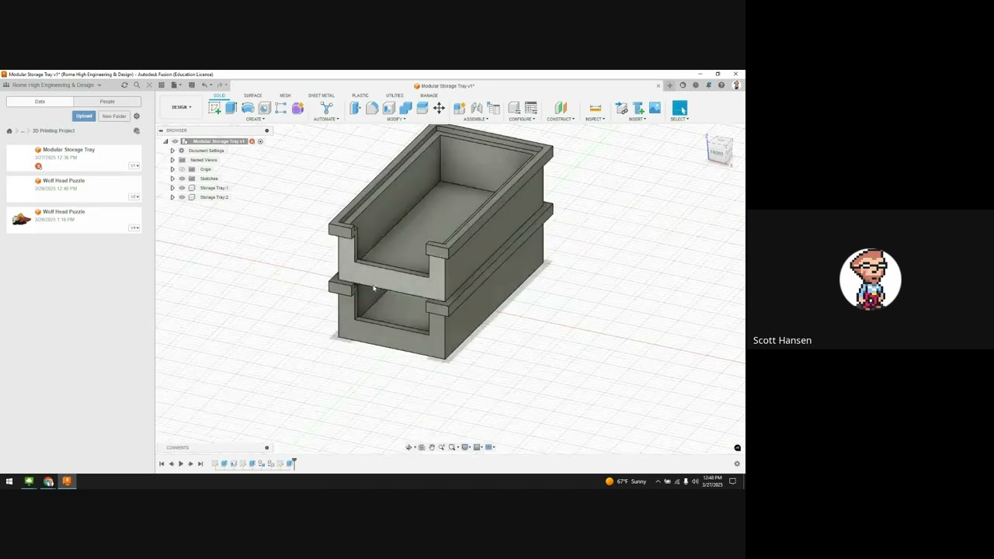Screen dimensions: 994x559
Task: Refresh the data panel
Action: 124,85
